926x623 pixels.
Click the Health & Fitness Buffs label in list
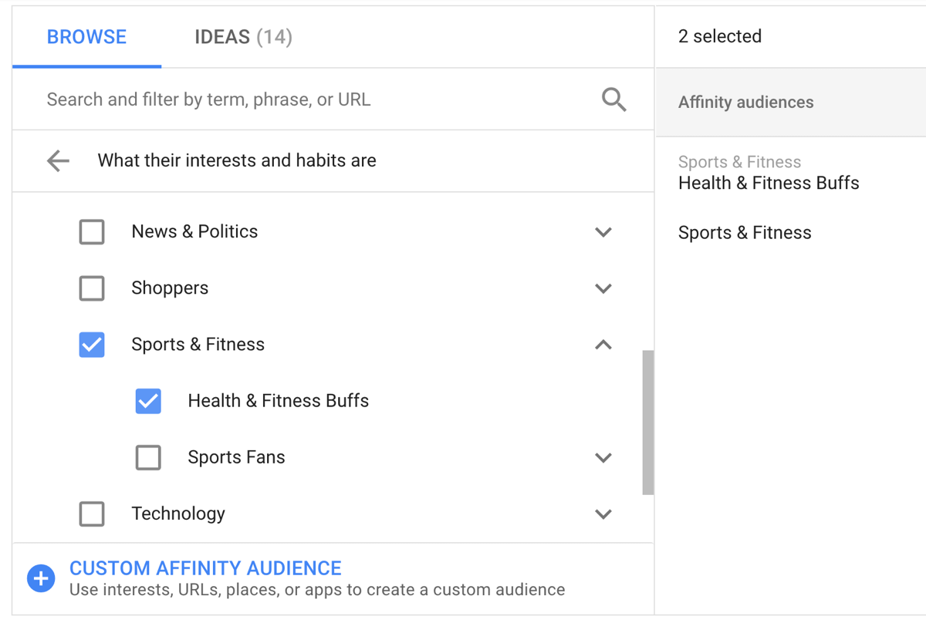[279, 401]
